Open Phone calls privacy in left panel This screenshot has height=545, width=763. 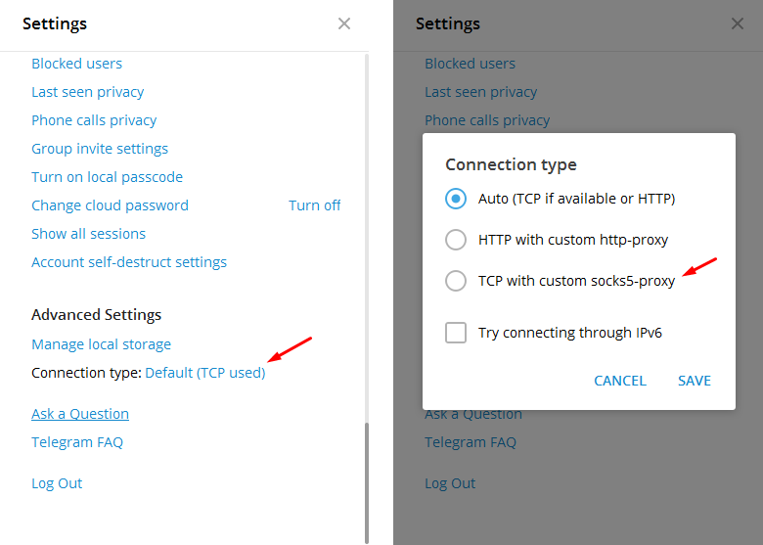pos(94,120)
